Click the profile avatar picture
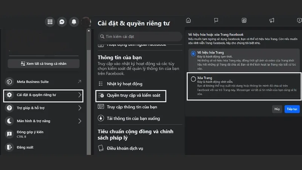This screenshot has width=302, height=170. 86,22
